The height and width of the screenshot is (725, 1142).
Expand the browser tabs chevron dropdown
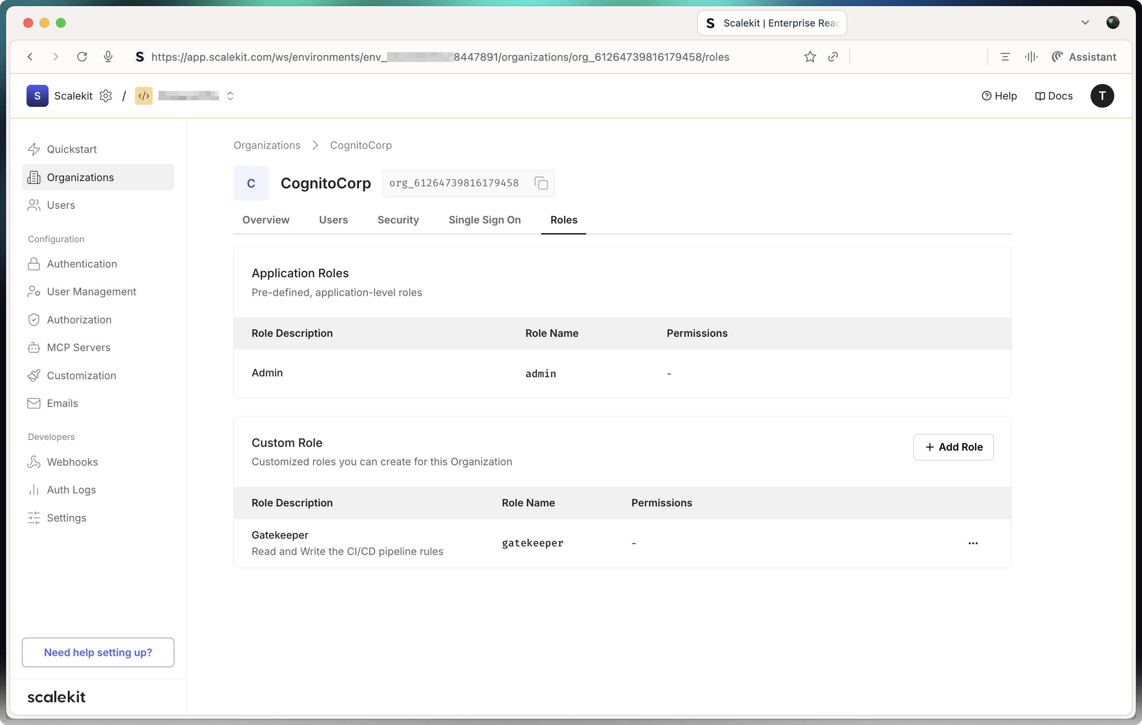click(x=1084, y=23)
